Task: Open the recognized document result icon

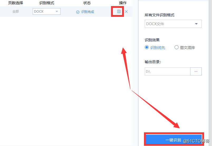Action: tap(119, 12)
